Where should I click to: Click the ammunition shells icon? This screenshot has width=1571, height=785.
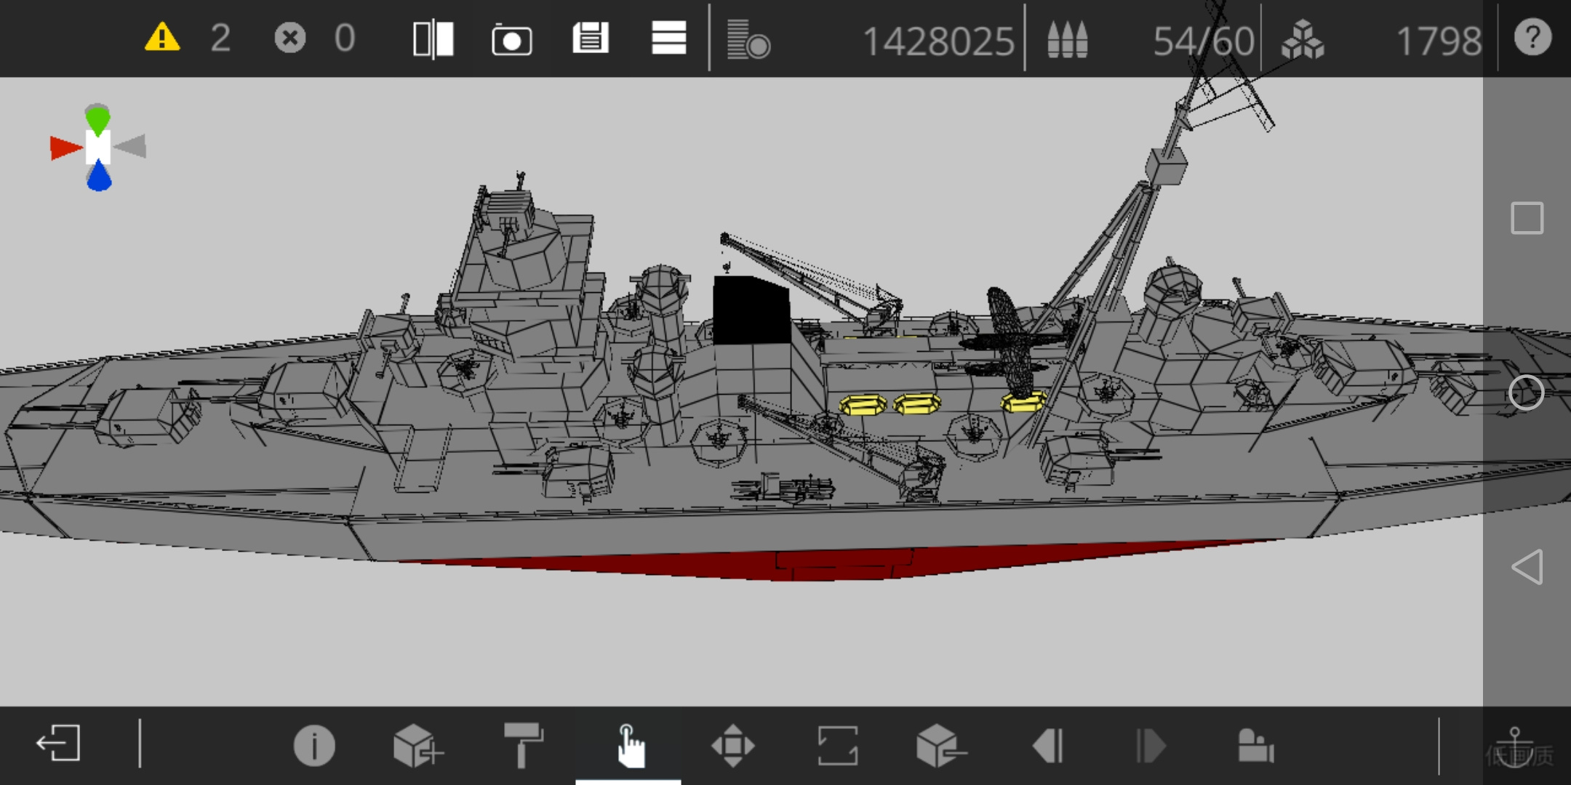[1067, 39]
